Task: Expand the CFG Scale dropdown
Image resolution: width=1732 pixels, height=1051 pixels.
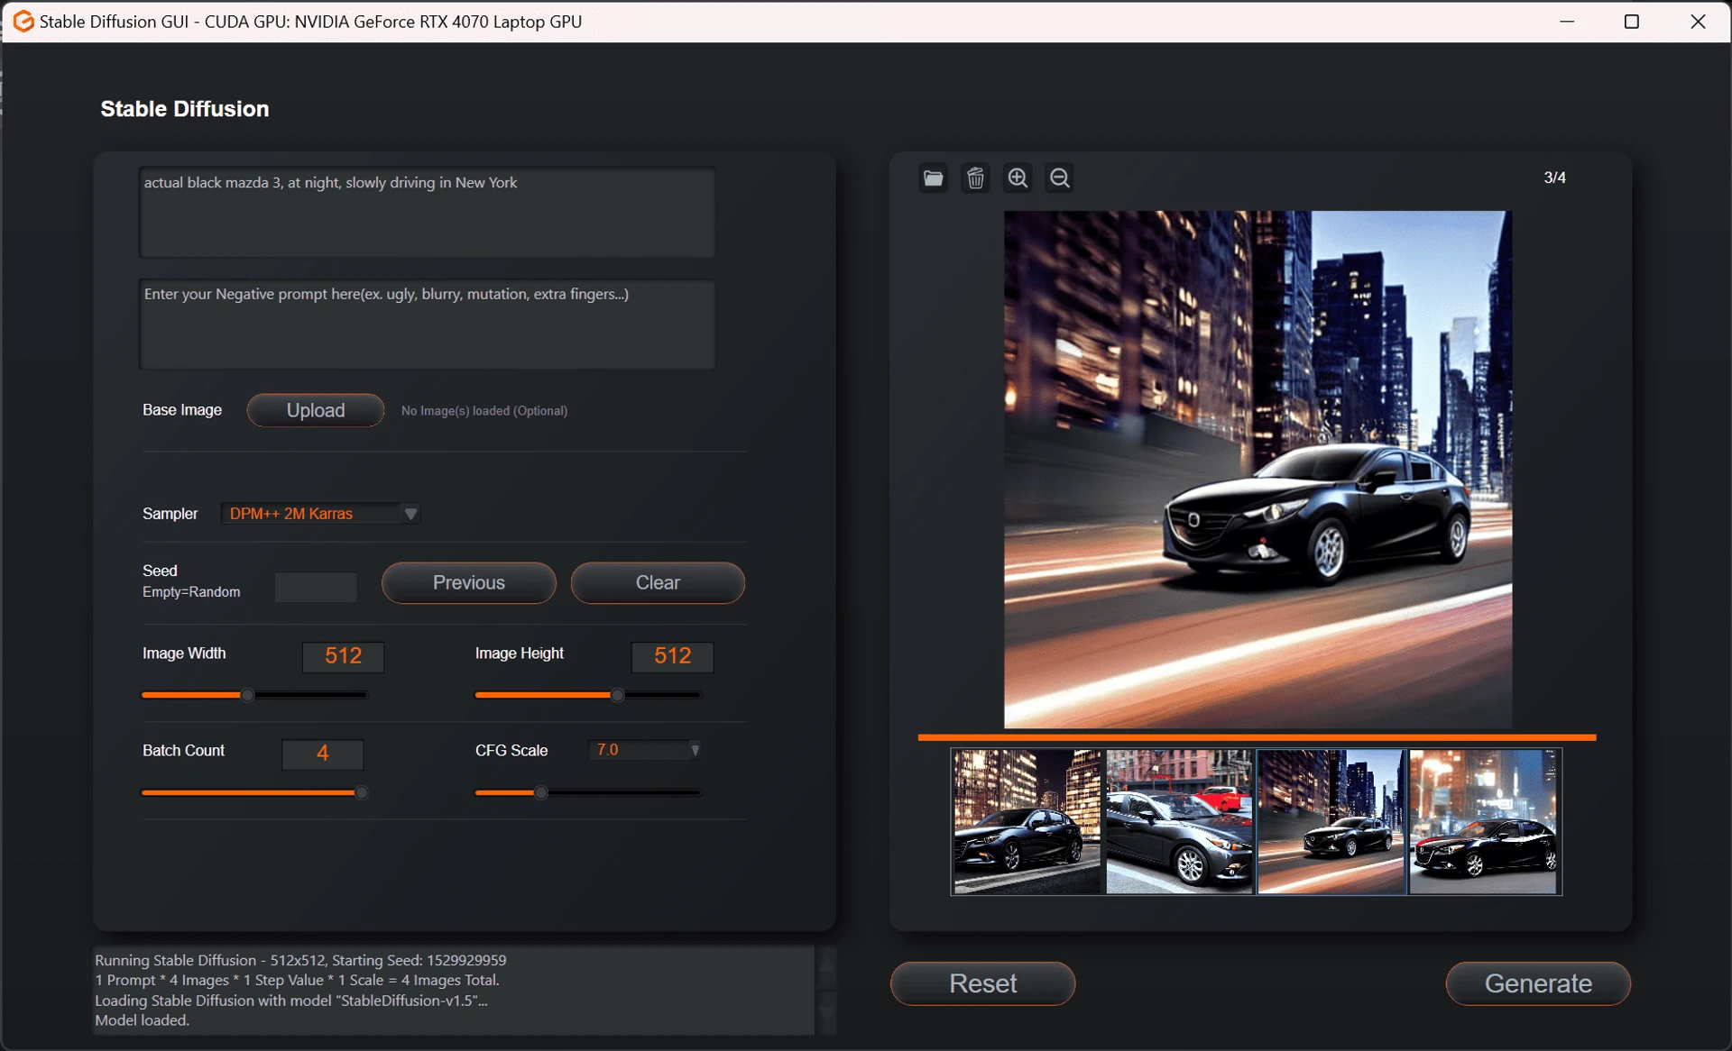Action: tap(645, 750)
